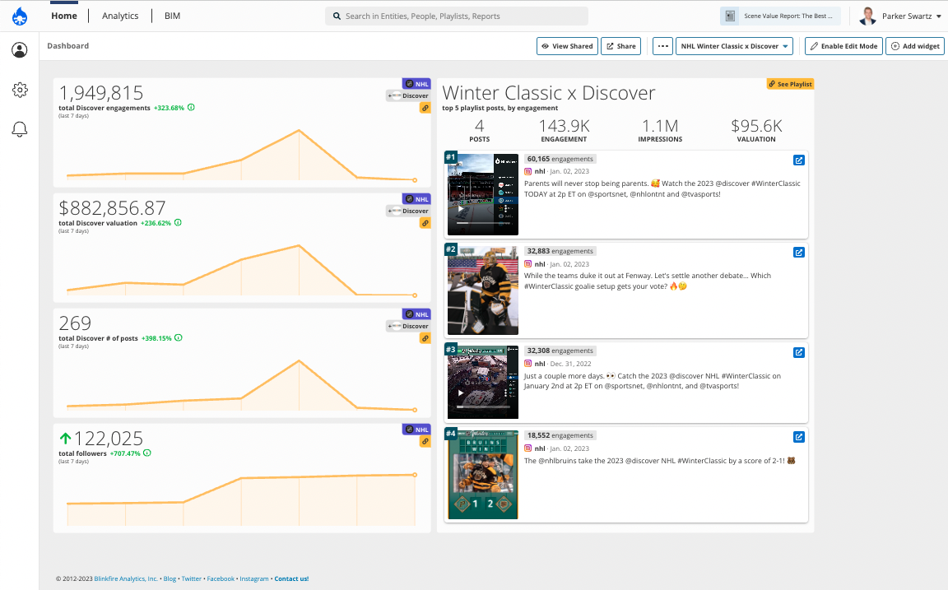Click the $95.6K valuation stat

click(x=756, y=126)
